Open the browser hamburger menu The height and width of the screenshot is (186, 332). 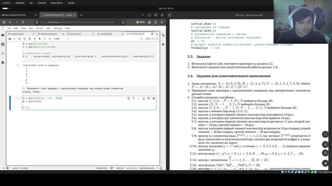point(162,22)
